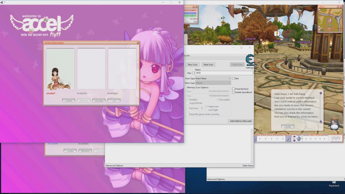The image size is (345, 194).
Task: Select the right empty character slot
Action: pos(122,69)
